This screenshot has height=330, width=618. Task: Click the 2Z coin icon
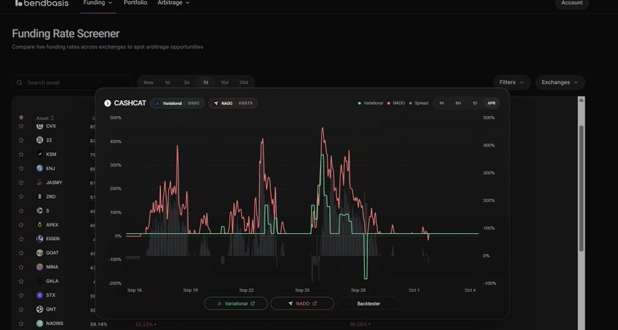tap(39, 140)
